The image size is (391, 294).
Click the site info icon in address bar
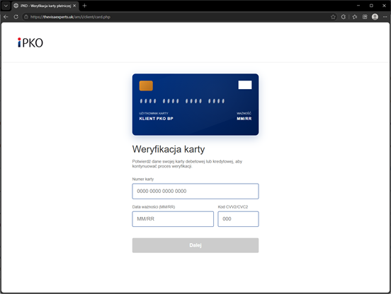pos(26,17)
